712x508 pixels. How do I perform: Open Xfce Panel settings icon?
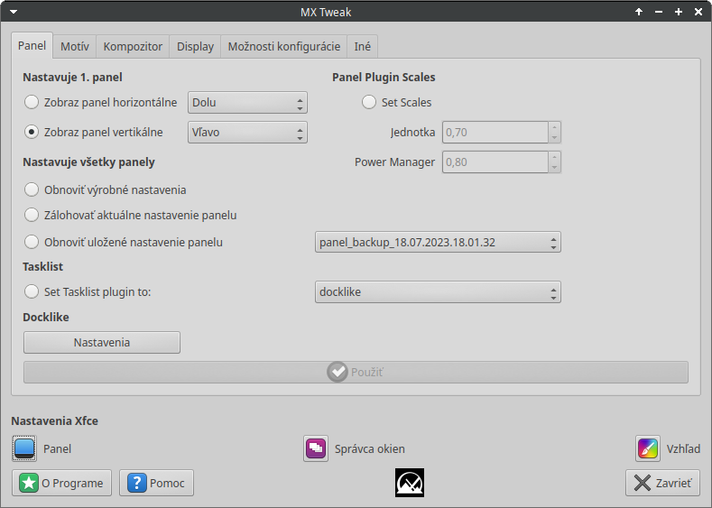click(24, 448)
